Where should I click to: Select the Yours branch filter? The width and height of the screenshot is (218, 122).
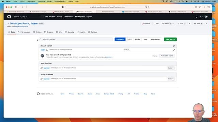coord(129,39)
